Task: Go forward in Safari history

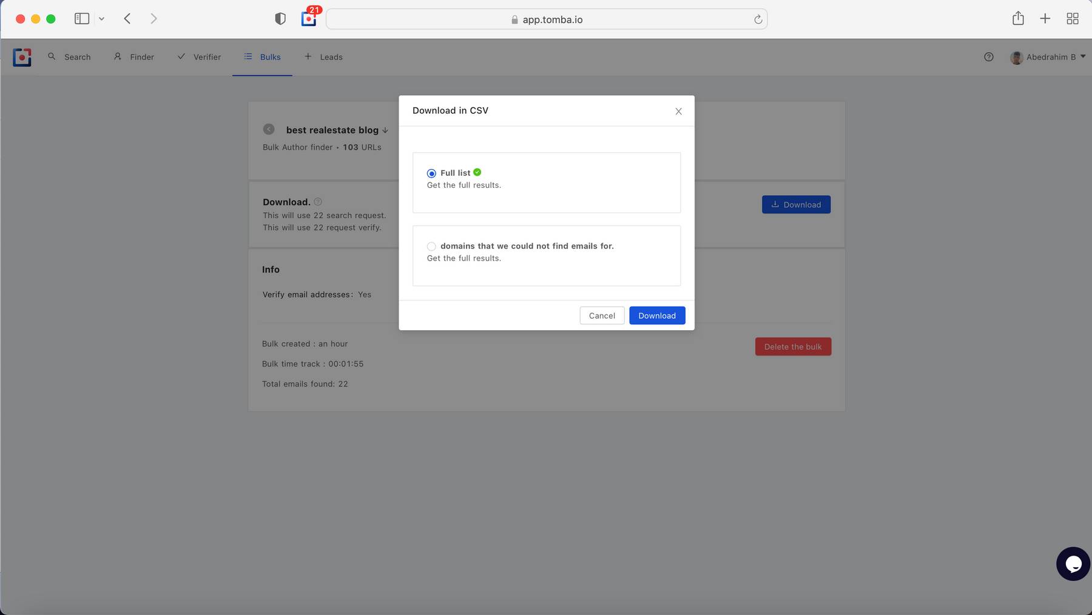Action: coord(153,19)
